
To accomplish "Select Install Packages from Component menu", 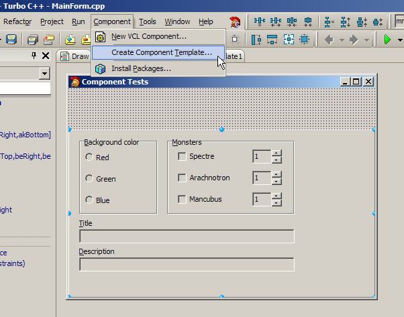I will [141, 68].
